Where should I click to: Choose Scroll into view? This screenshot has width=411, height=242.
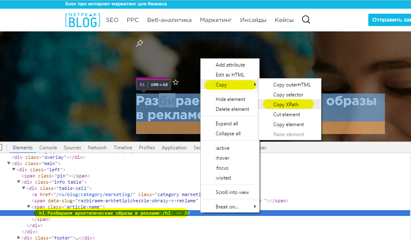[230, 192]
